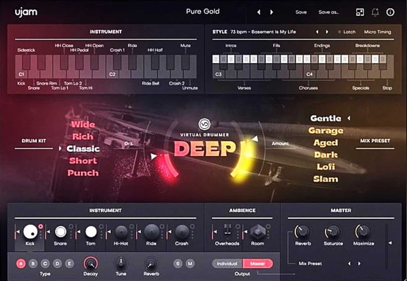
Task: Open Micro Timing settings
Action: tap(378, 32)
